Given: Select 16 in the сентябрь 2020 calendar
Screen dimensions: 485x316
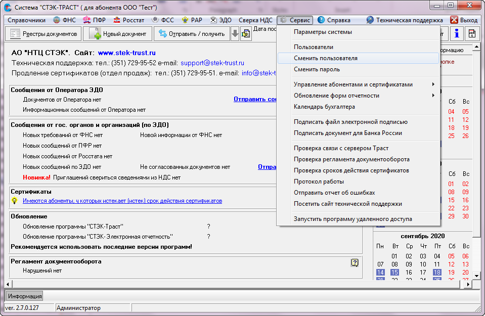Looking at the screenshot, I should pos(409,273).
